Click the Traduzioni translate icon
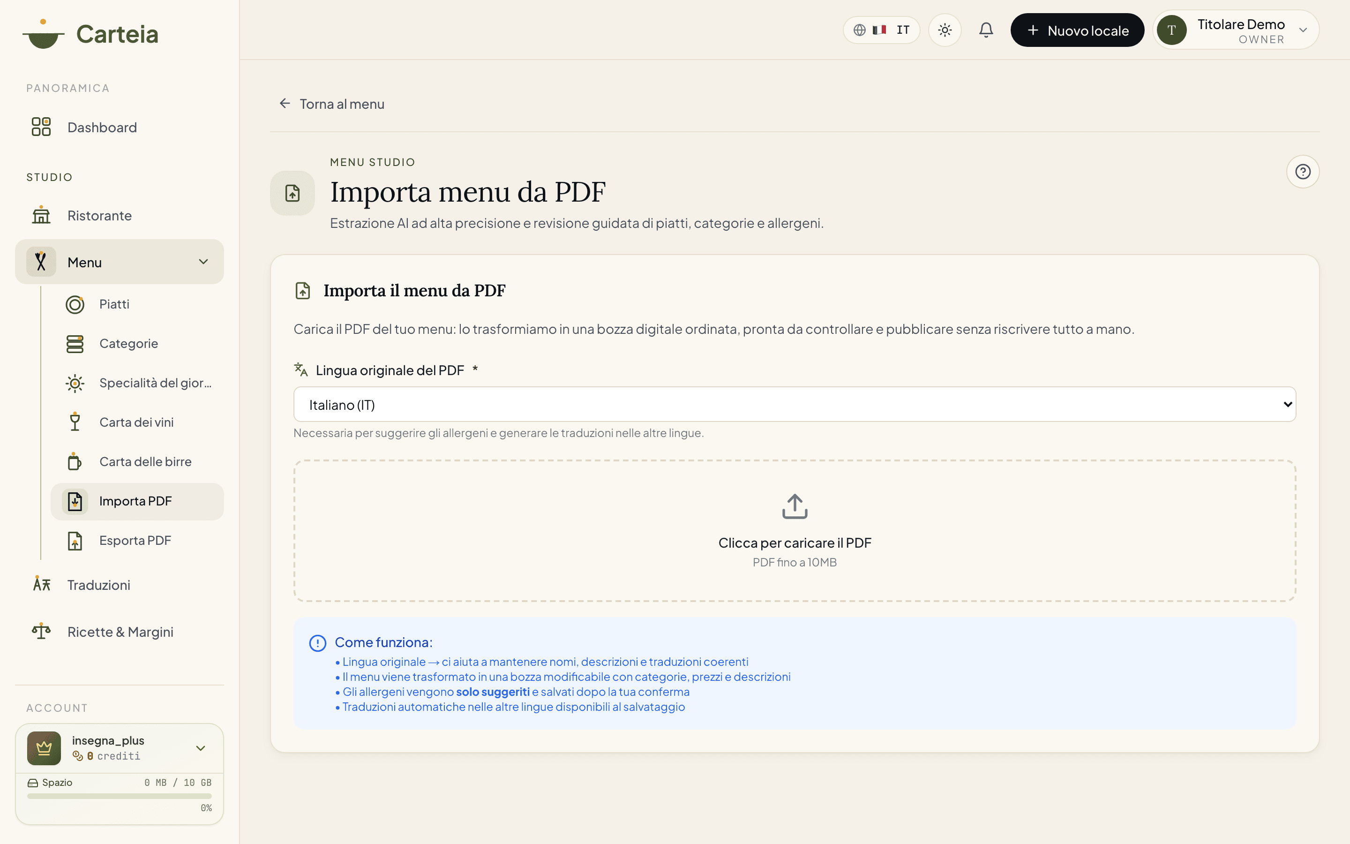The image size is (1350, 844). pos(41,584)
